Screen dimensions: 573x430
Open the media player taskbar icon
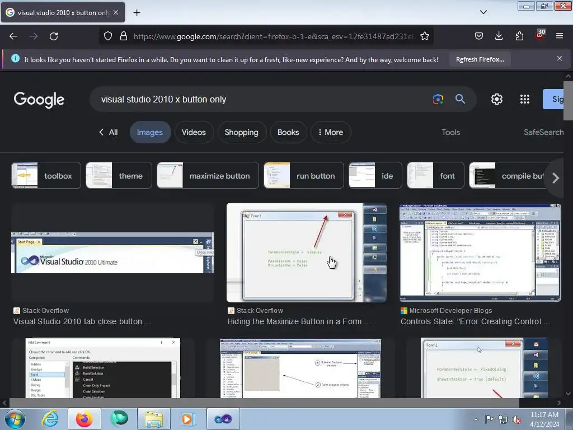(188, 419)
